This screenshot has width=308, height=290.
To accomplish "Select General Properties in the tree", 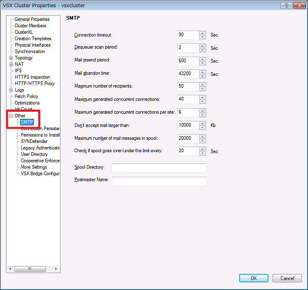I will pyautogui.click(x=32, y=19).
